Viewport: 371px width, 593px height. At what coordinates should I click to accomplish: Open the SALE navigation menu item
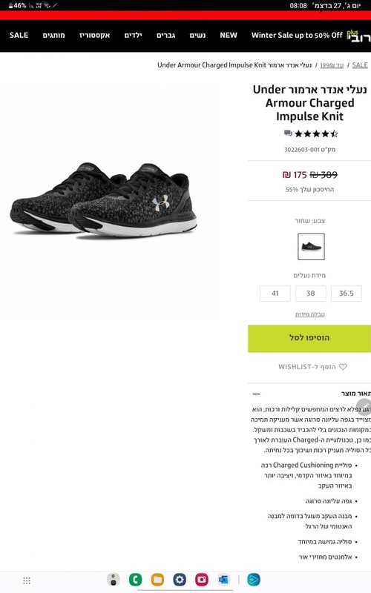19,35
